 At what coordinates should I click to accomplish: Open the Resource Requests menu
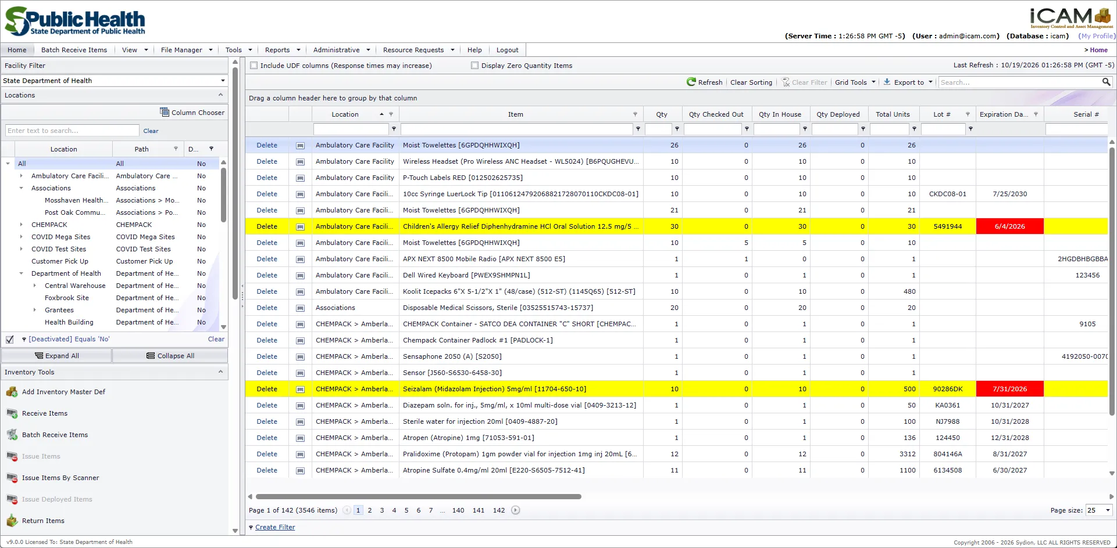tap(418, 50)
